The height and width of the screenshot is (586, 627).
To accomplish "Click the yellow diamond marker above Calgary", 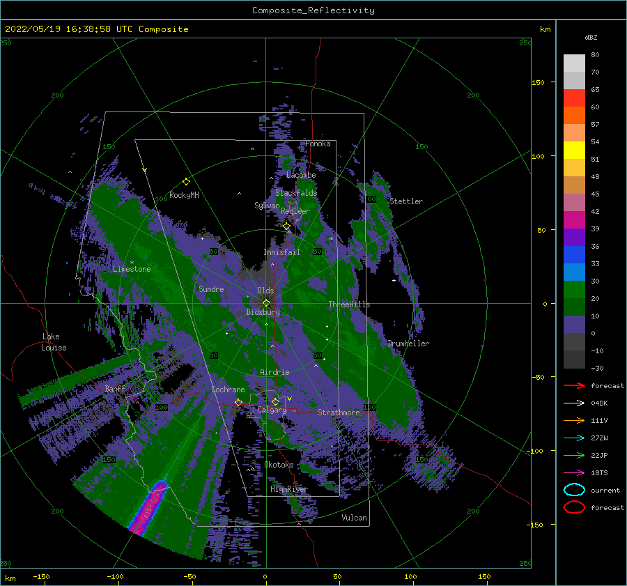I will [x=275, y=401].
